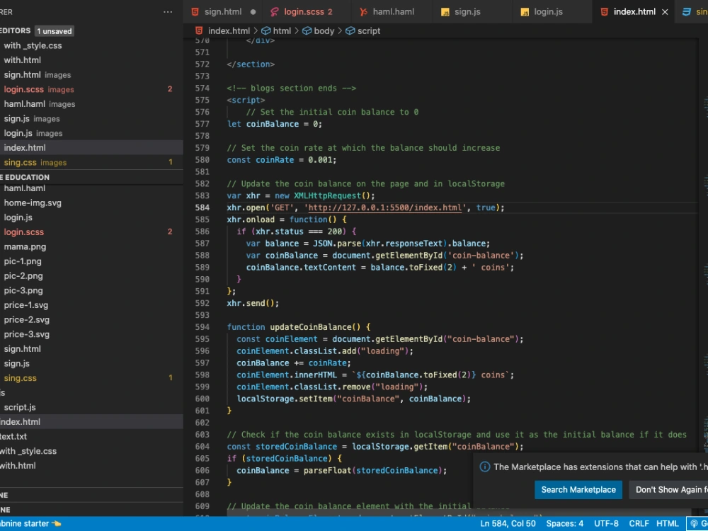Click the Sass icon on login.scss tab

275,12
